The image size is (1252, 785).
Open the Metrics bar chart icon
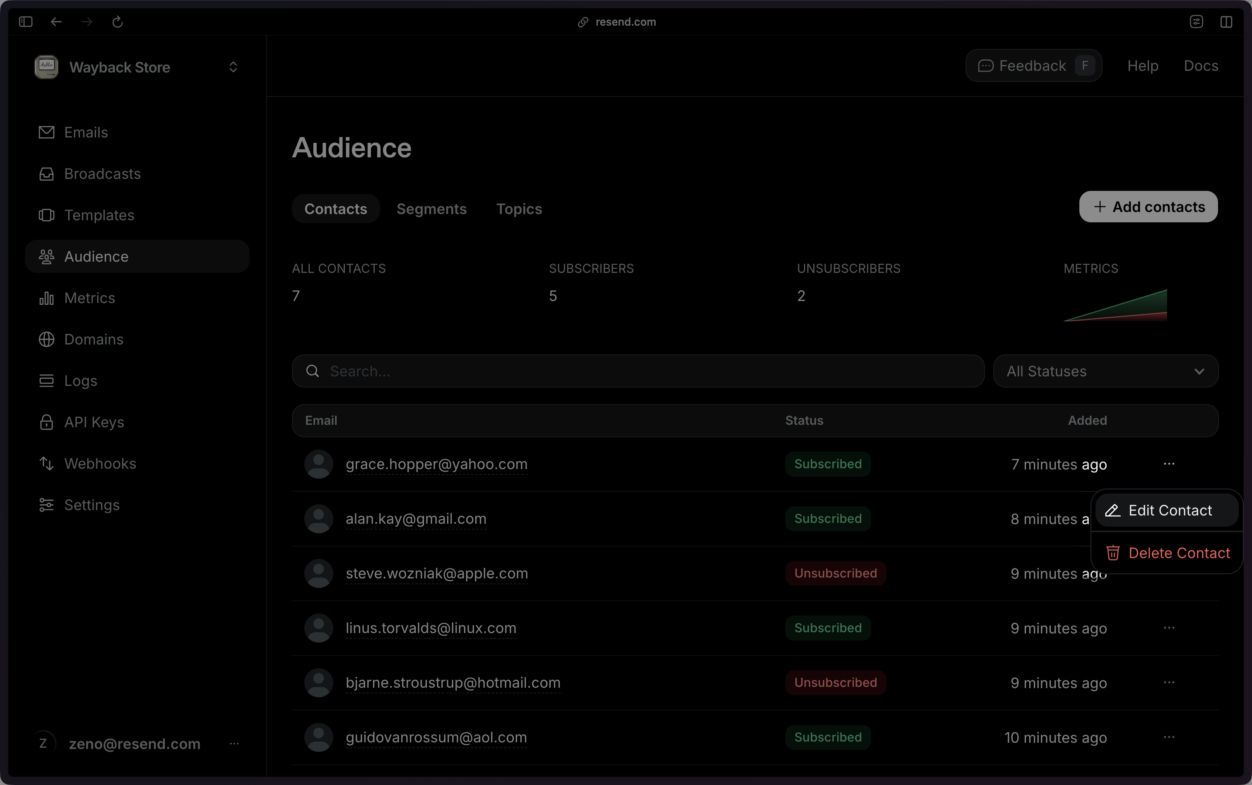[x=46, y=298]
